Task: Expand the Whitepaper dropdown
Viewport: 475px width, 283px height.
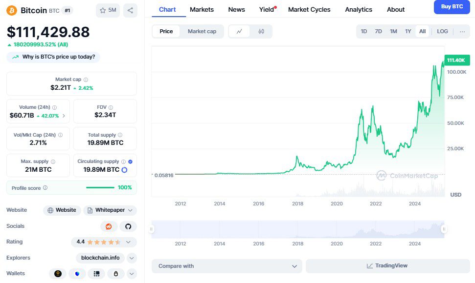Action: [110, 210]
